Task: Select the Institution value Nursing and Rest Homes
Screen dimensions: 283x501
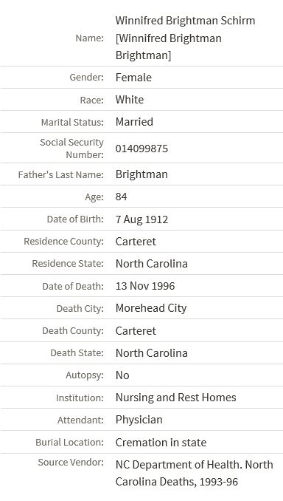Action: [x=175, y=398]
